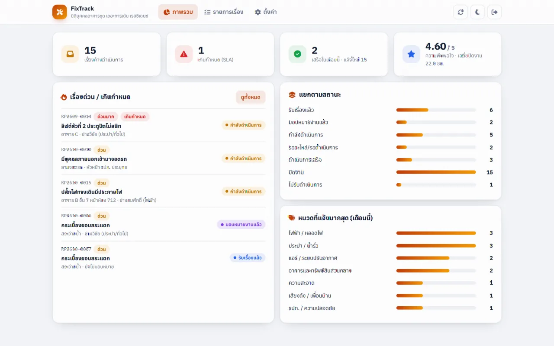Click the flame icon by เรื่องด่วน heading
The width and height of the screenshot is (554, 346).
pos(64,97)
